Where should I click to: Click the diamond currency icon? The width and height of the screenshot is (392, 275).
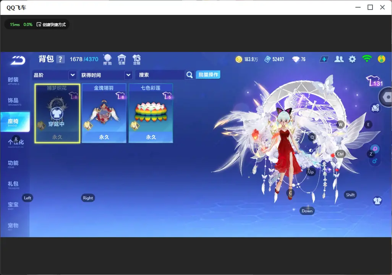click(x=296, y=59)
